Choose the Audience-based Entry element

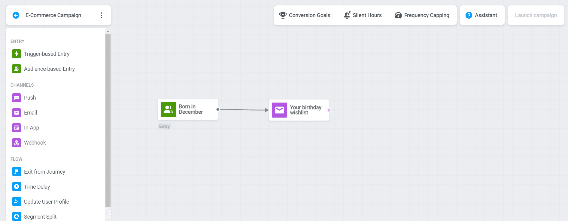(49, 69)
